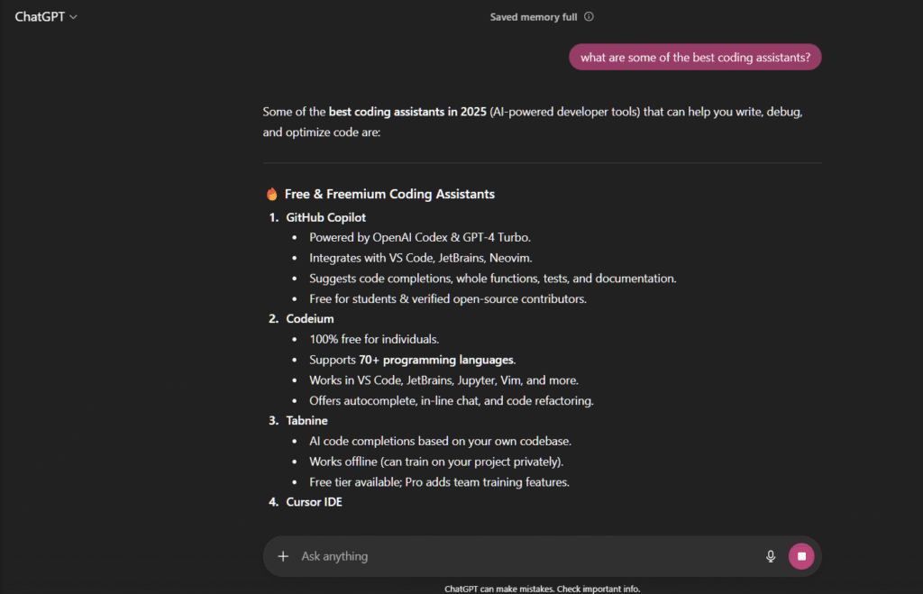Click the fire emoji in the section heading
Viewport: 923px width, 594px height.
pyautogui.click(x=271, y=195)
